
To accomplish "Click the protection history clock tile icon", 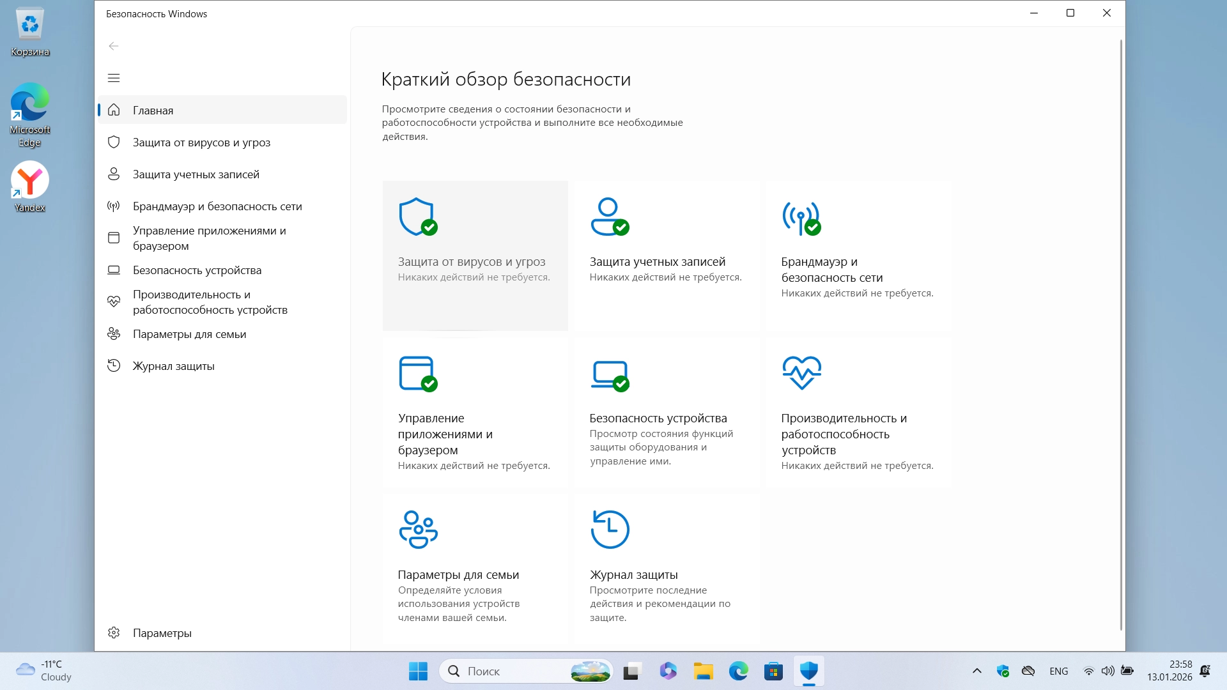I will click(610, 529).
